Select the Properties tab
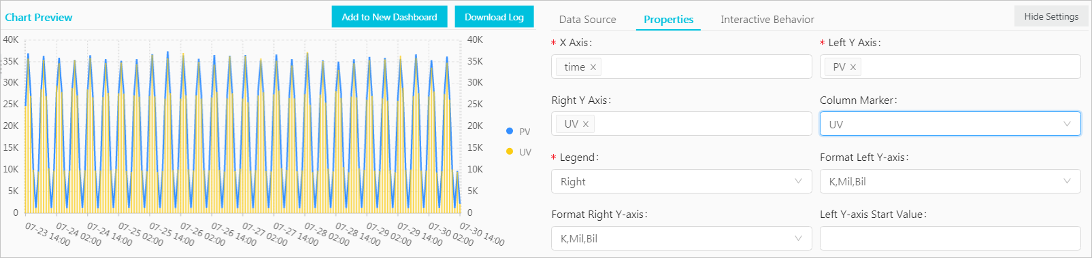This screenshot has height=258, width=1092. [668, 20]
